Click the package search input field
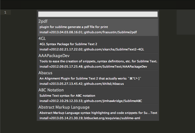195x133 pixels. (x=98, y=14)
